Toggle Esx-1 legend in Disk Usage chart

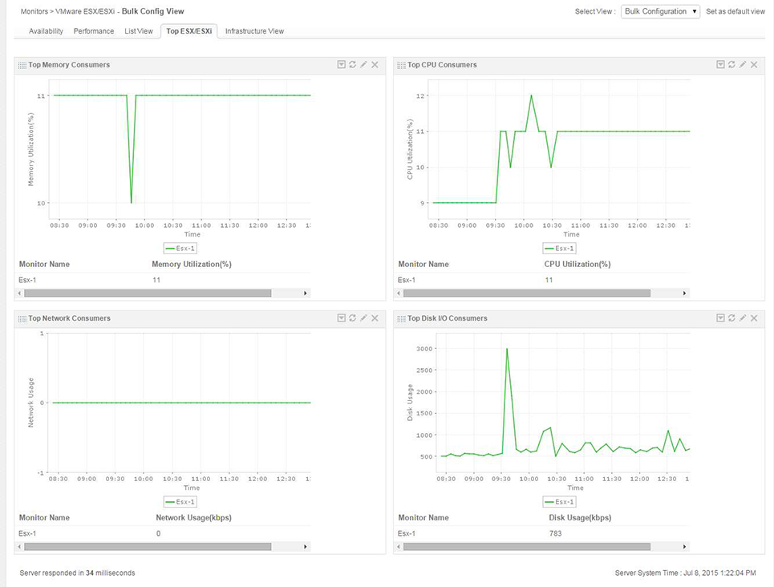click(559, 501)
